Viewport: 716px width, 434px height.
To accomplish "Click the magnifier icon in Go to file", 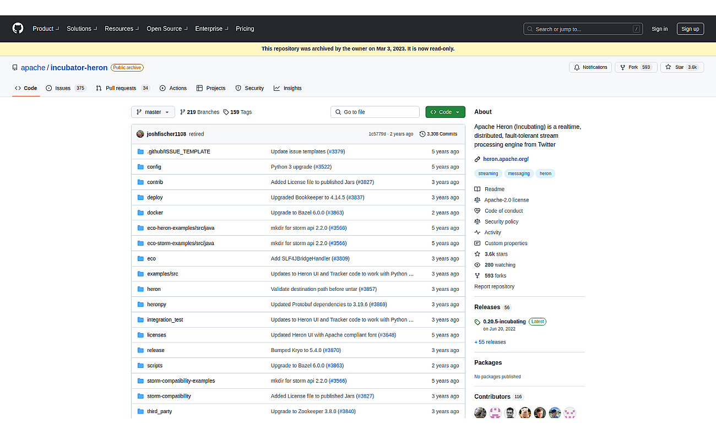I will tap(338, 112).
